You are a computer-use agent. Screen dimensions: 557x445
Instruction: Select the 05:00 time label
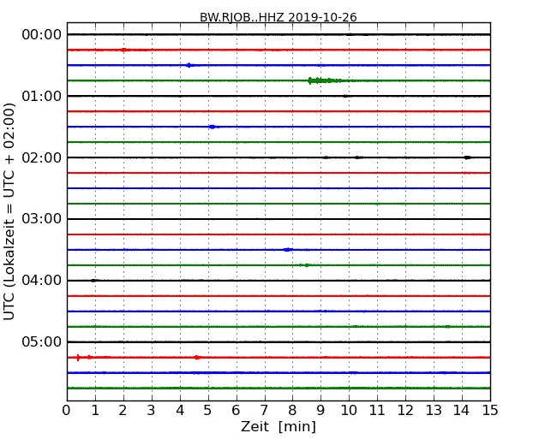tap(42, 341)
